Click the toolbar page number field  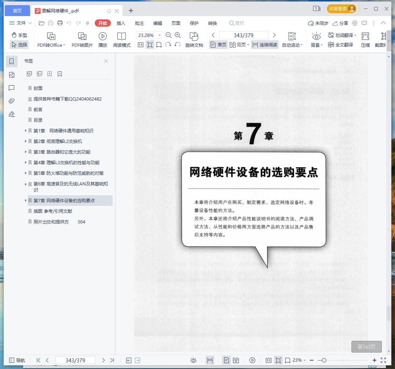[244, 35]
